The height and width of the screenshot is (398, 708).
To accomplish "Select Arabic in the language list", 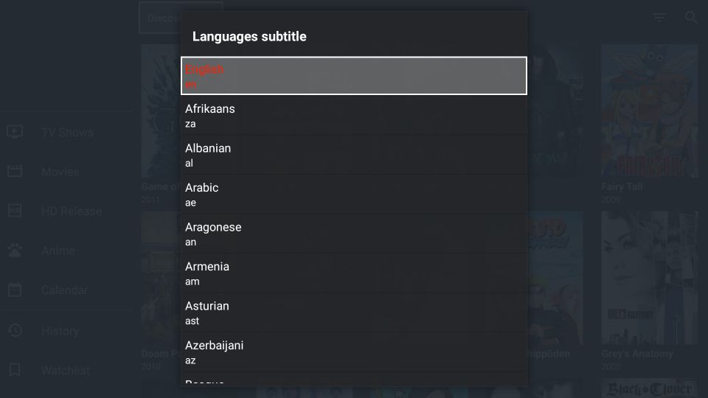I will [x=353, y=195].
